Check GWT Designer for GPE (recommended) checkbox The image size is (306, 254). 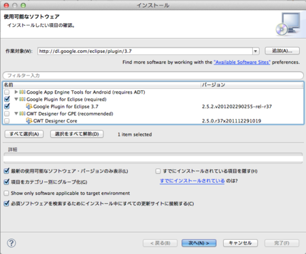coord(7,113)
